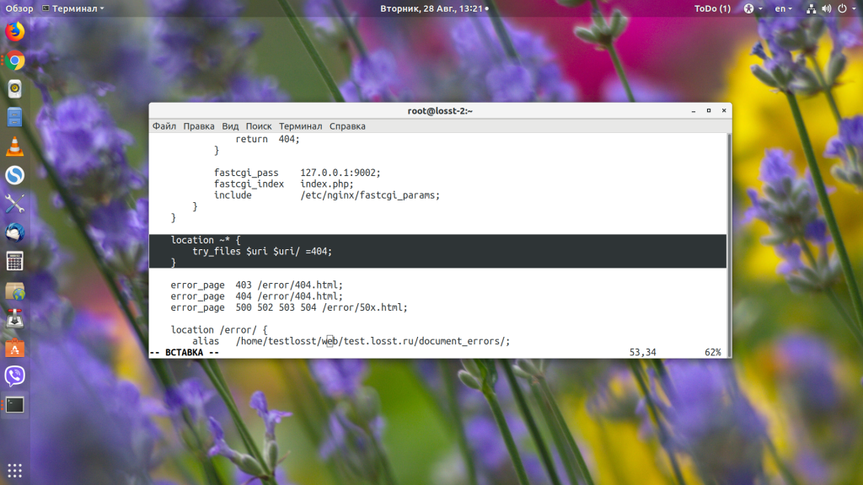Launch Thunderbird mail from the dock
The image size is (863, 485).
(14, 232)
